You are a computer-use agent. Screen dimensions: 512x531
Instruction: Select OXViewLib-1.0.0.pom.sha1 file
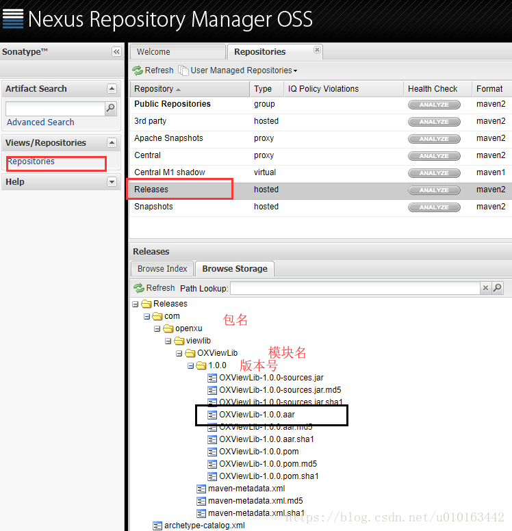click(269, 476)
